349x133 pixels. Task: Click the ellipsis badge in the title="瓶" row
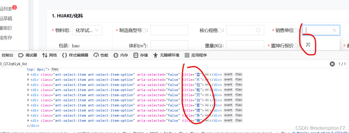pos(207,90)
